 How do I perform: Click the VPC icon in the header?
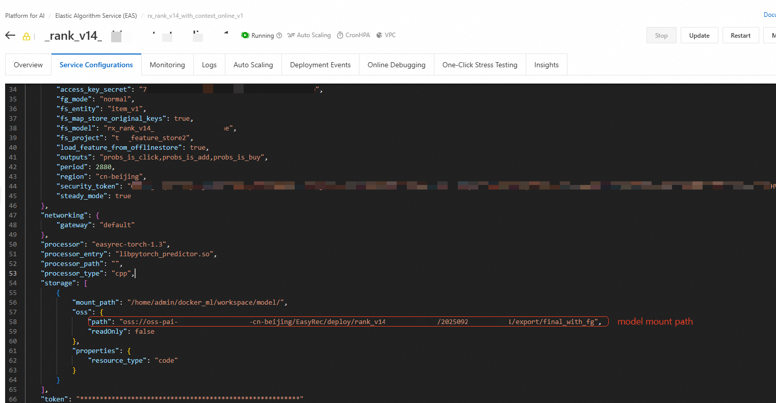point(379,35)
